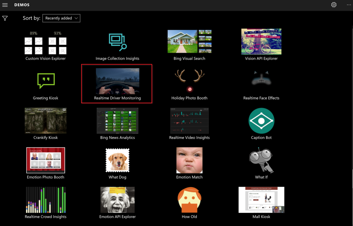
Task: Click the 'Realtime Face Effects' label
Action: [261, 98]
